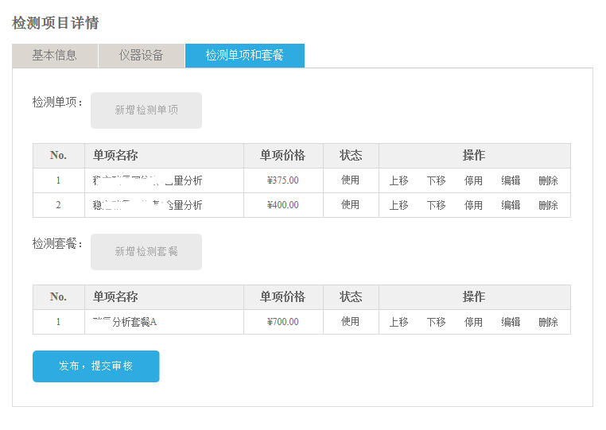Screen dimensions: 606x430
Task: Click 上移 for the ¥400.00 item
Action: [398, 205]
